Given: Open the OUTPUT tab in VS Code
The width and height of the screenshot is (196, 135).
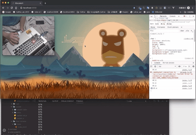Looking at the screenshot, I should [x=55, y=101].
